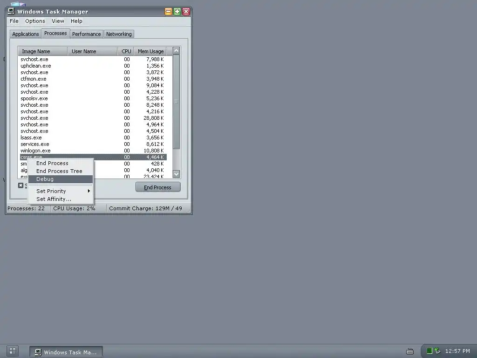
Task: Select Debug in the context menu
Action: (61, 179)
